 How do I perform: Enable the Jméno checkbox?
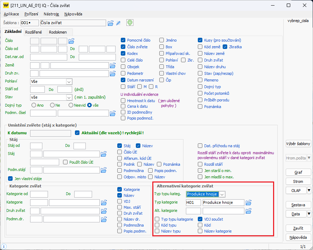(x=162, y=40)
